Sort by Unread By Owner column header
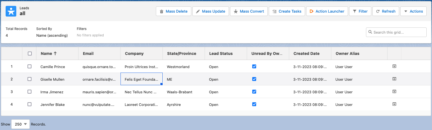Screen dimensions: 432x130 coord(268,54)
